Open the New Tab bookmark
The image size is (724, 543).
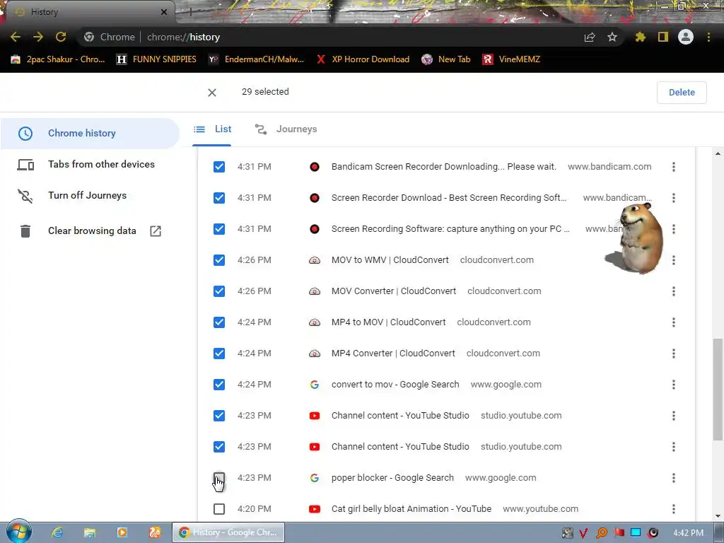(446, 59)
